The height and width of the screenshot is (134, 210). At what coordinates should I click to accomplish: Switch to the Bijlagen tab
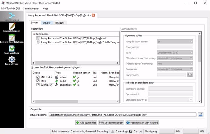click(60, 23)
